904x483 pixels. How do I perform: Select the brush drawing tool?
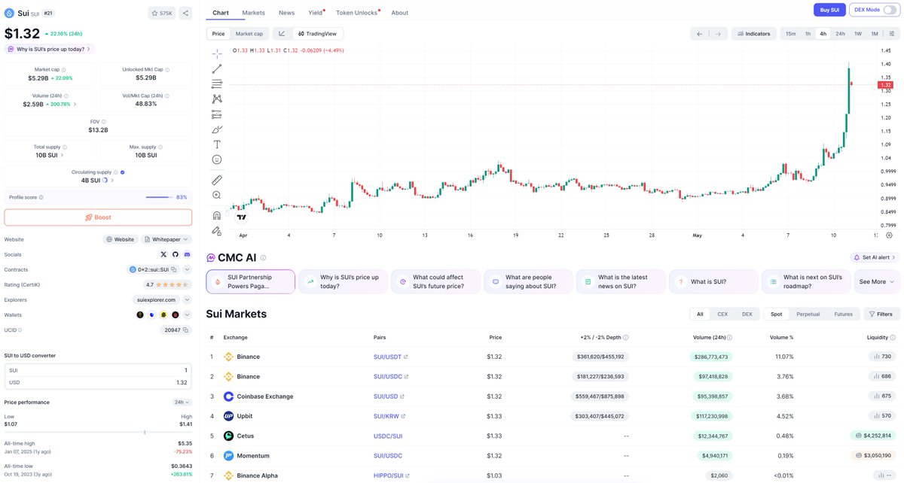click(x=217, y=129)
